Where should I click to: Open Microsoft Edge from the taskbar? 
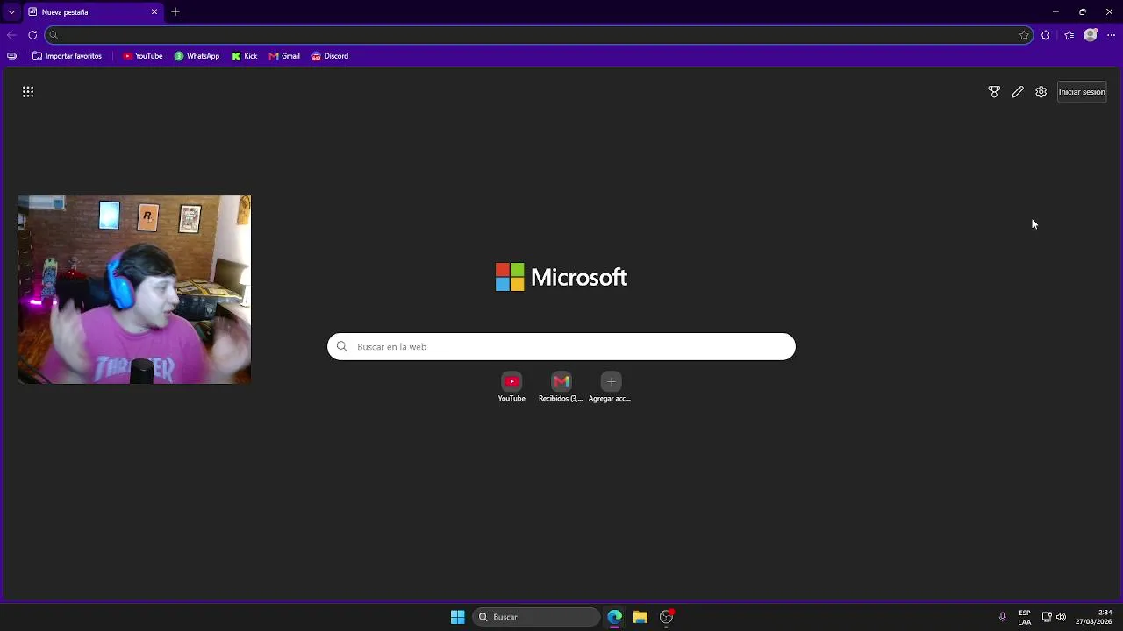(x=615, y=617)
